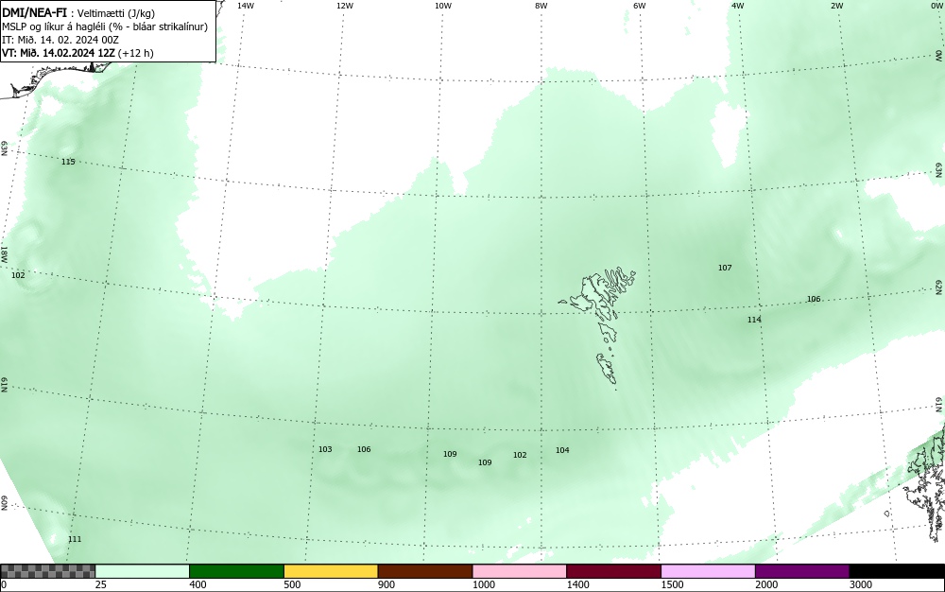Pick the dark green 400–500 legend swatch
Image resolution: width=945 pixels, height=592 pixels.
pos(236,571)
